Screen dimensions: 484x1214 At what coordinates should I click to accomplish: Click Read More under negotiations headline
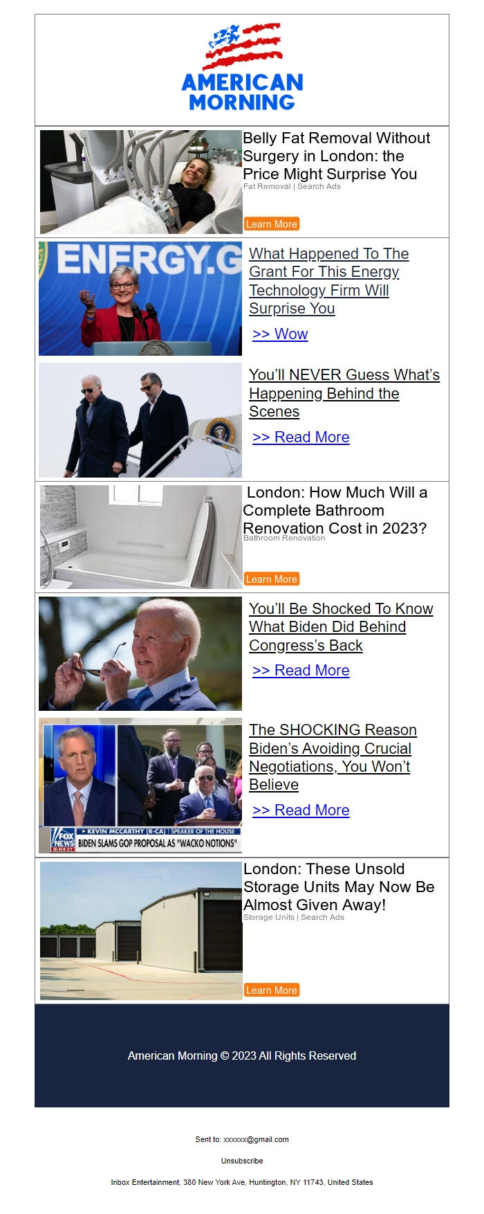click(301, 810)
